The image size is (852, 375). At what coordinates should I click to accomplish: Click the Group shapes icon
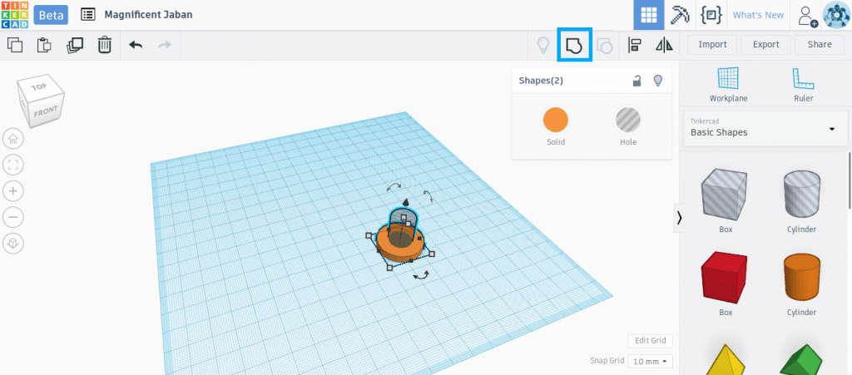(x=573, y=45)
